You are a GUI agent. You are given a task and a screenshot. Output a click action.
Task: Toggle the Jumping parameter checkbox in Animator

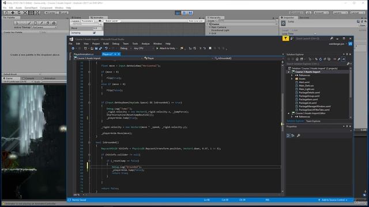(x=95, y=33)
